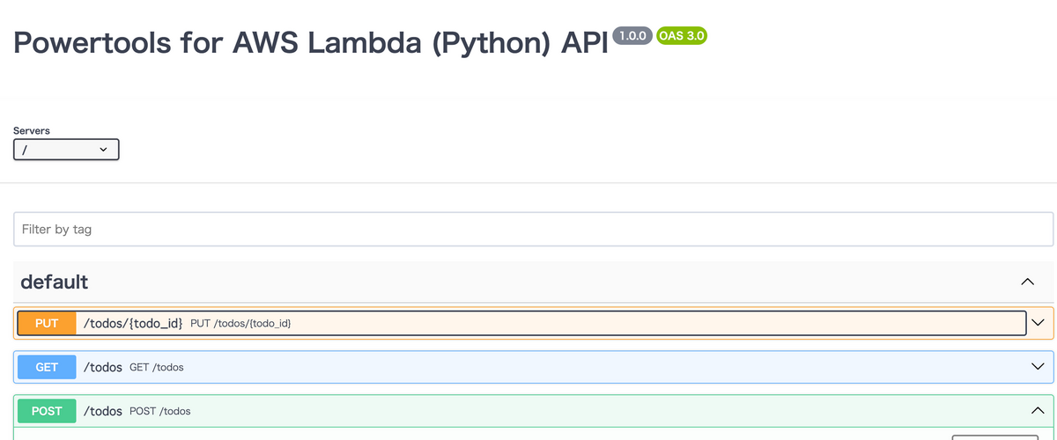Viewport: 1057px width, 440px height.
Task: Click the 1.0.0 version badge
Action: [x=632, y=36]
